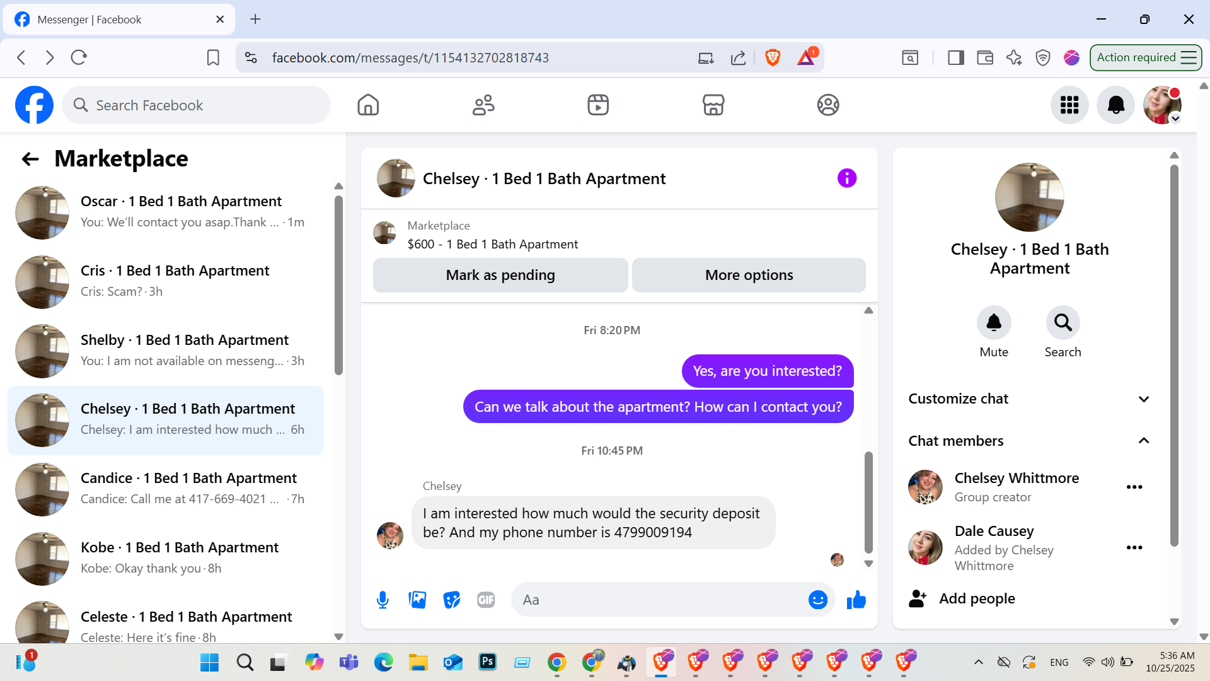
Task: Open the Windows Start menu
Action: click(x=209, y=662)
